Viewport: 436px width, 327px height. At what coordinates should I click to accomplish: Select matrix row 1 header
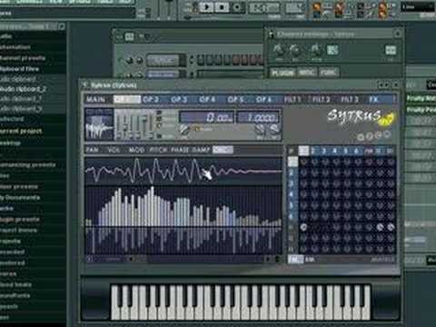tap(292, 162)
